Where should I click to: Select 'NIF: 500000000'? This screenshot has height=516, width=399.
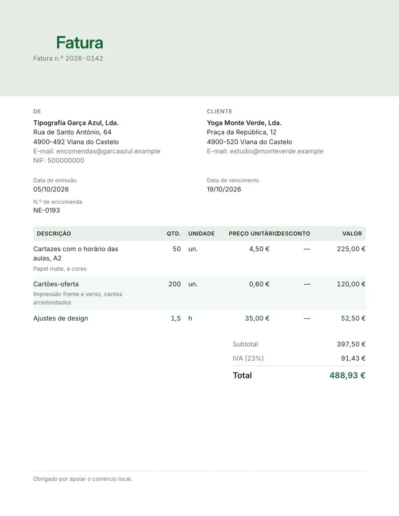(x=59, y=160)
